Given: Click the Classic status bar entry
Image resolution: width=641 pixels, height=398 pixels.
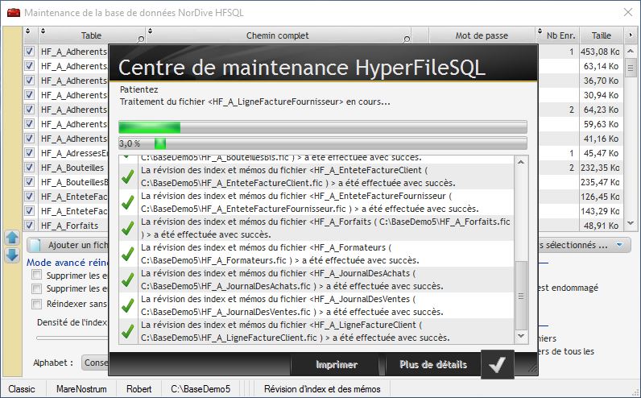Looking at the screenshot, I should pos(22,389).
